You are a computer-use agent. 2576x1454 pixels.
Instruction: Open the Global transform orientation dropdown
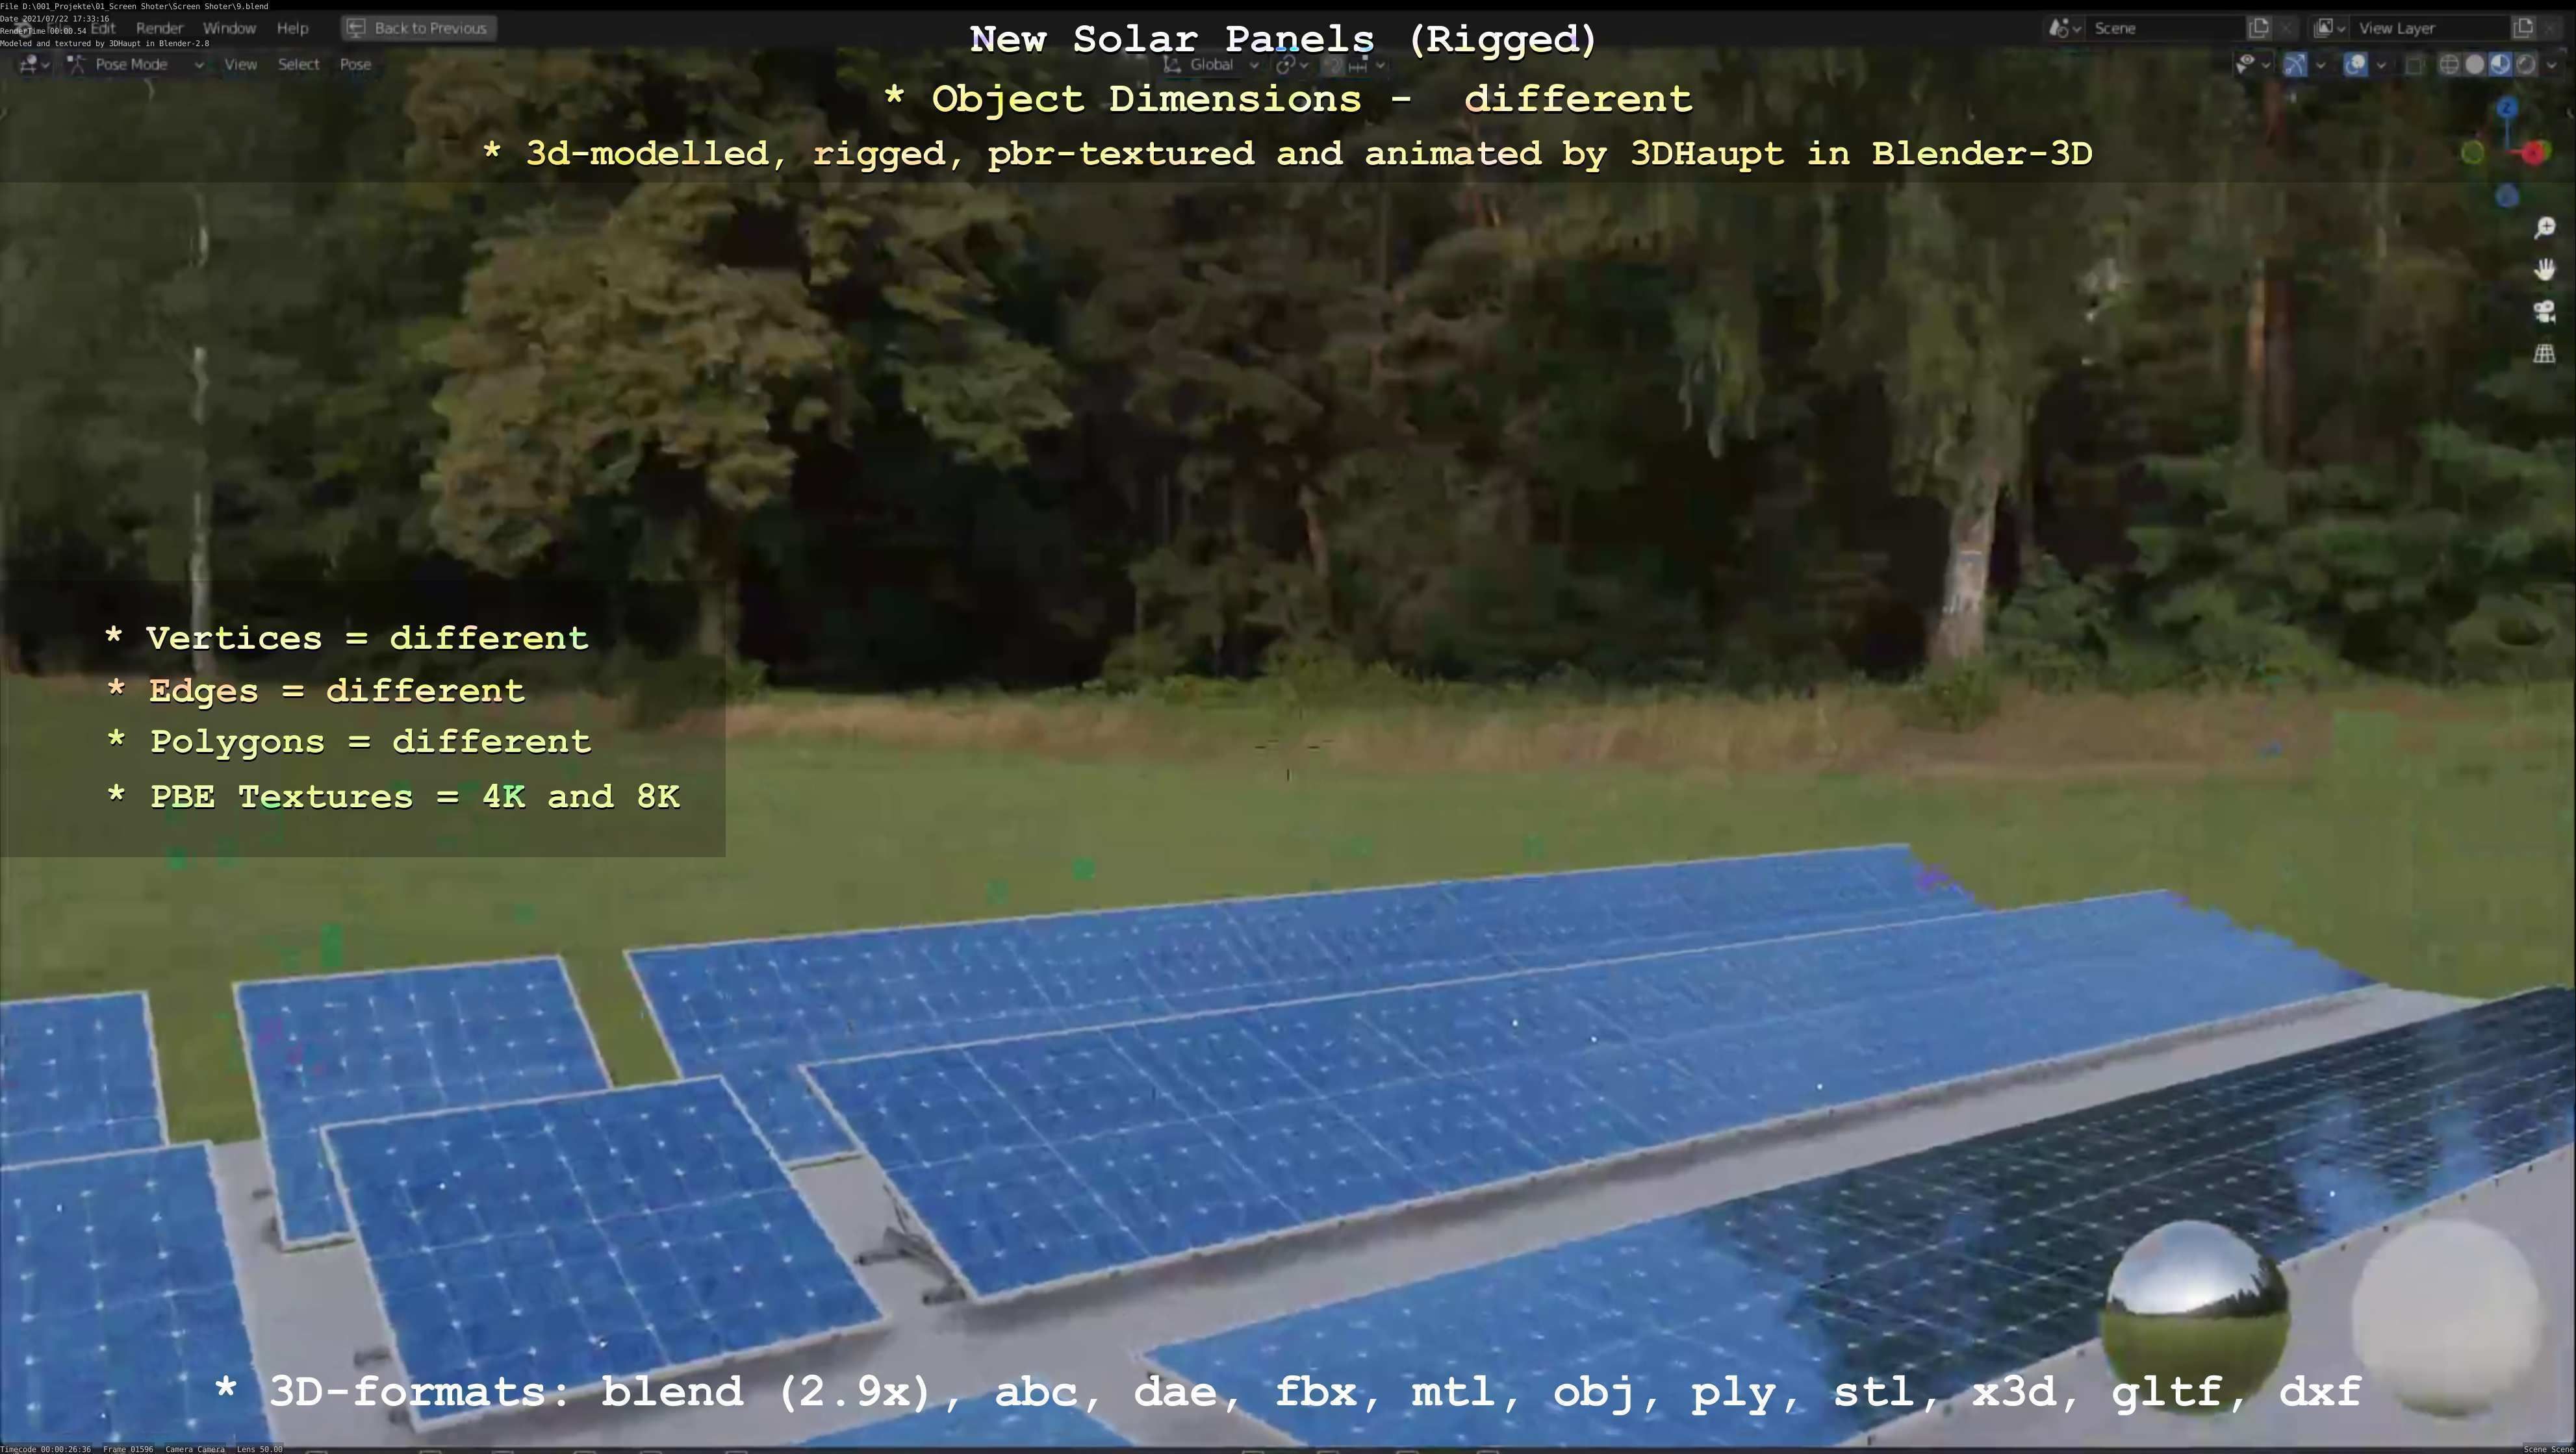1211,65
